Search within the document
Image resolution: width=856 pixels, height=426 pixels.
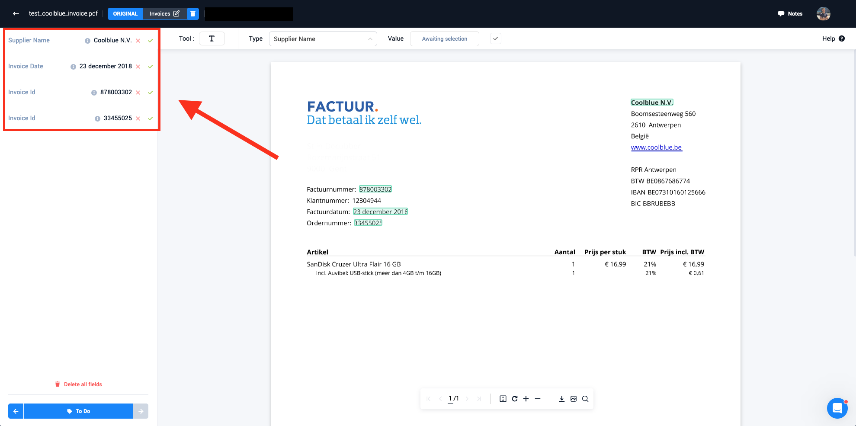point(585,399)
